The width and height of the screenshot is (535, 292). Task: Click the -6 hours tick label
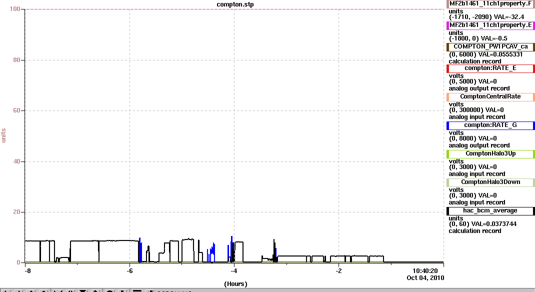129,271
